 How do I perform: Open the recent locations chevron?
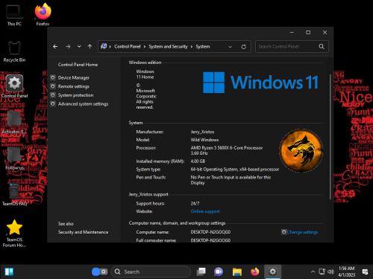tap(79, 47)
